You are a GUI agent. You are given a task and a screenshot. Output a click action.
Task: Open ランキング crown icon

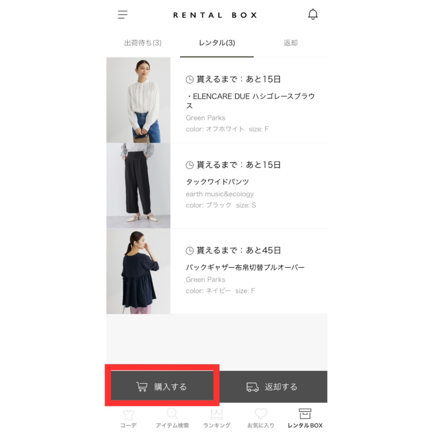pyautogui.click(x=216, y=415)
